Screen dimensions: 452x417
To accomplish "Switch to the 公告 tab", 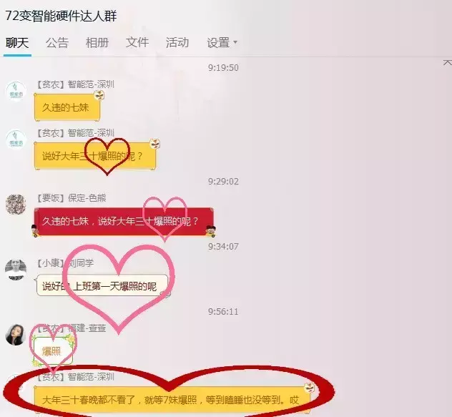I will tap(57, 43).
